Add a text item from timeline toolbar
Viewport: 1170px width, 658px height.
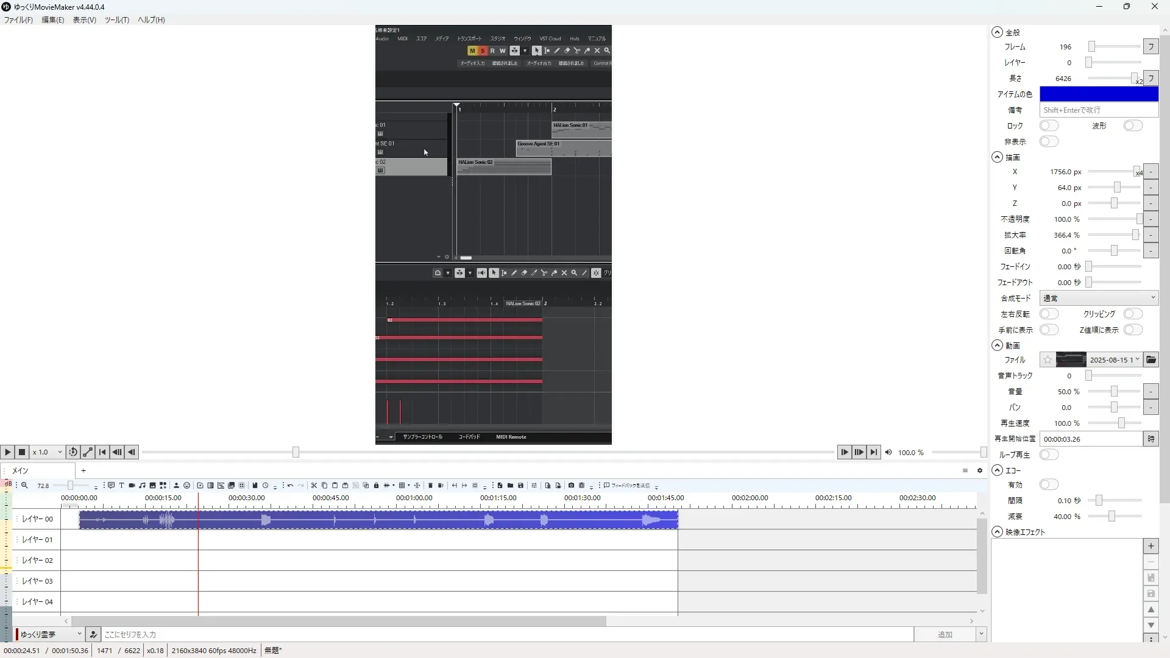(121, 486)
